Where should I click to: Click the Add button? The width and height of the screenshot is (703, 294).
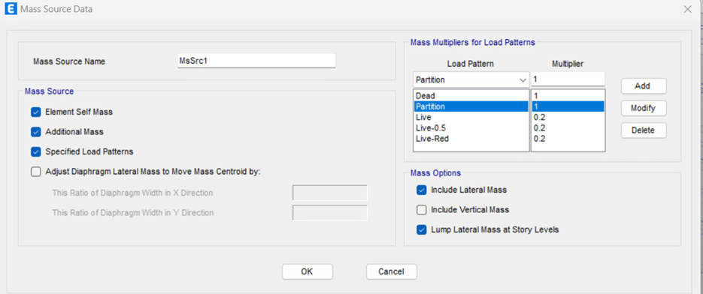[644, 86]
